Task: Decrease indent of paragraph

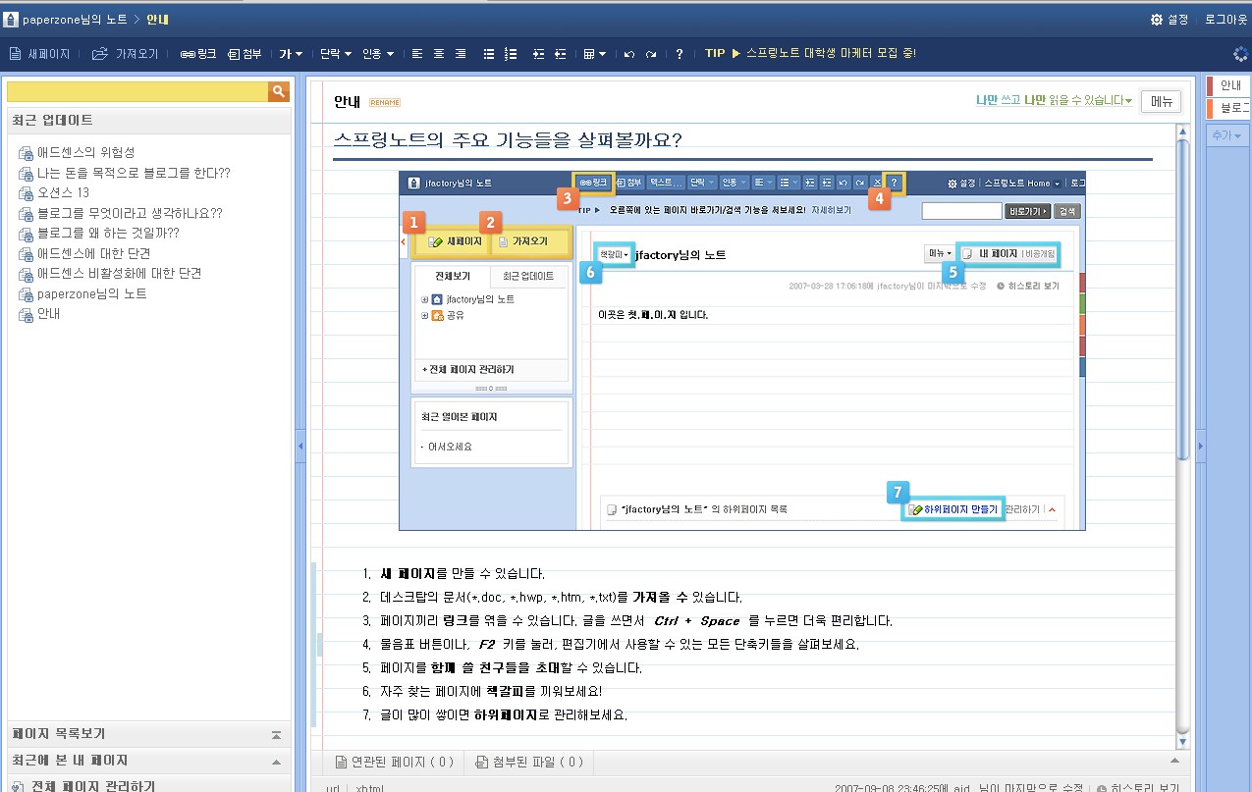Action: [560, 54]
